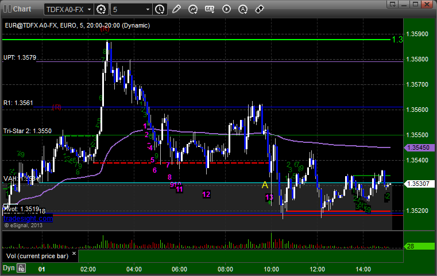The width and height of the screenshot is (437, 276).
Task: Click the 1.35500 price axis label
Action: (x=417, y=135)
